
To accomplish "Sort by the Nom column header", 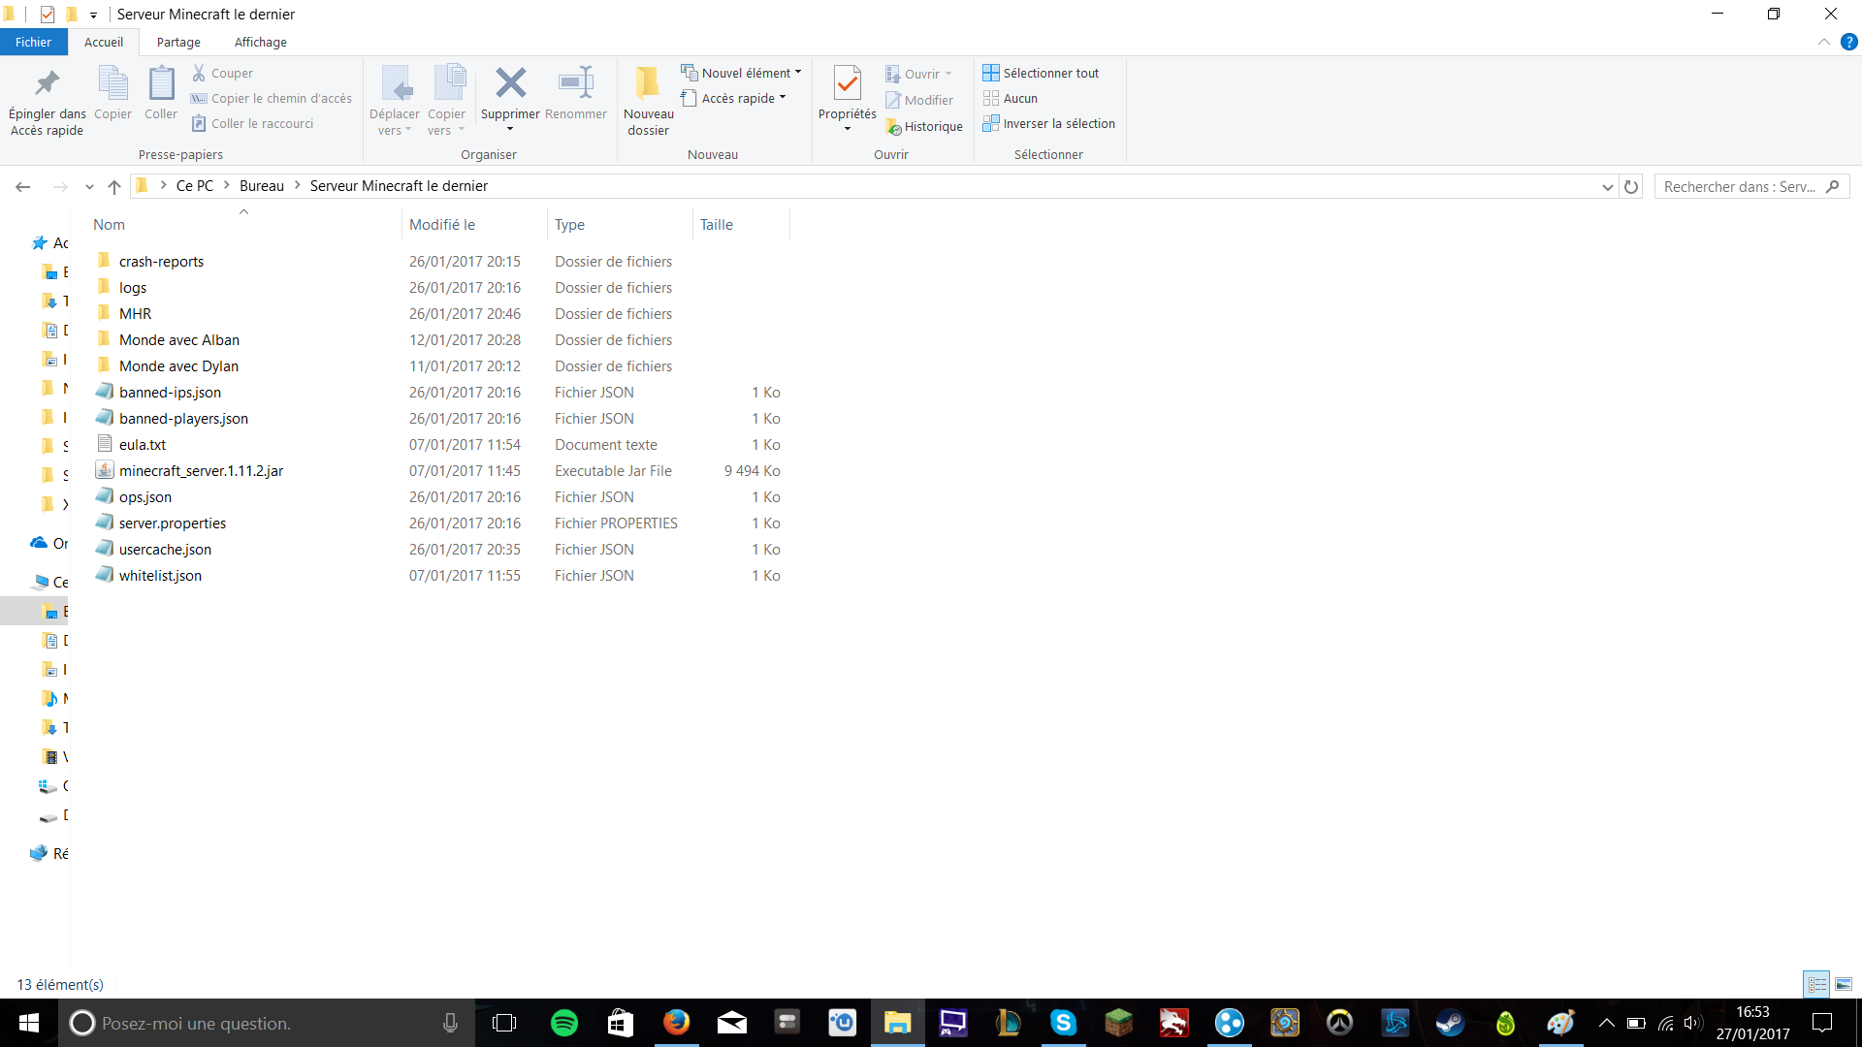I will pos(109,224).
